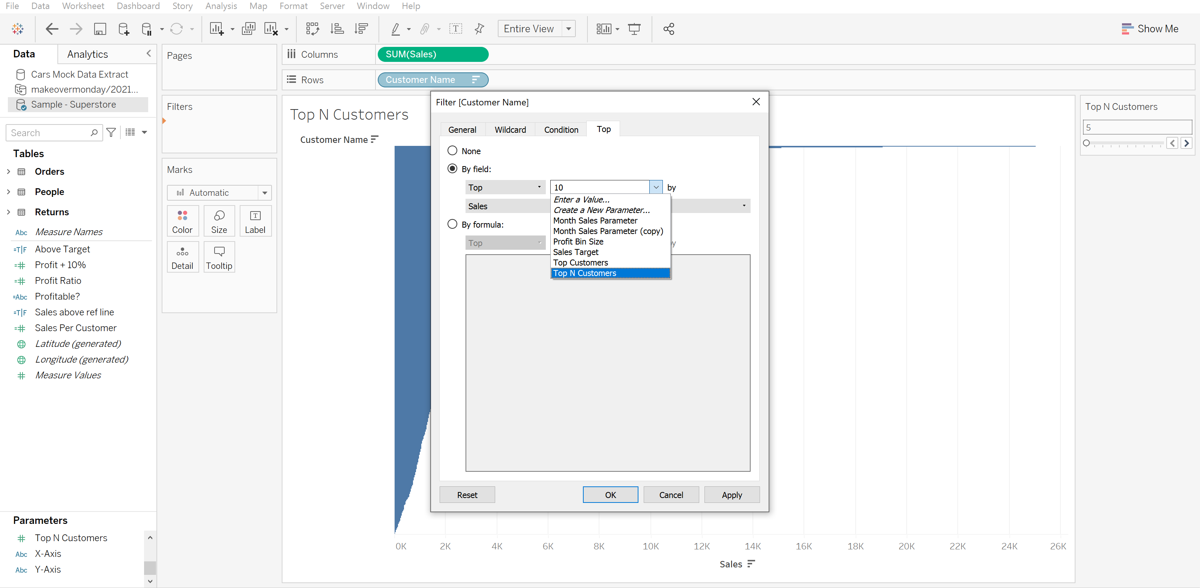Click the New Worksheet icon
Viewport: 1200px width, 588px height.
tap(216, 29)
